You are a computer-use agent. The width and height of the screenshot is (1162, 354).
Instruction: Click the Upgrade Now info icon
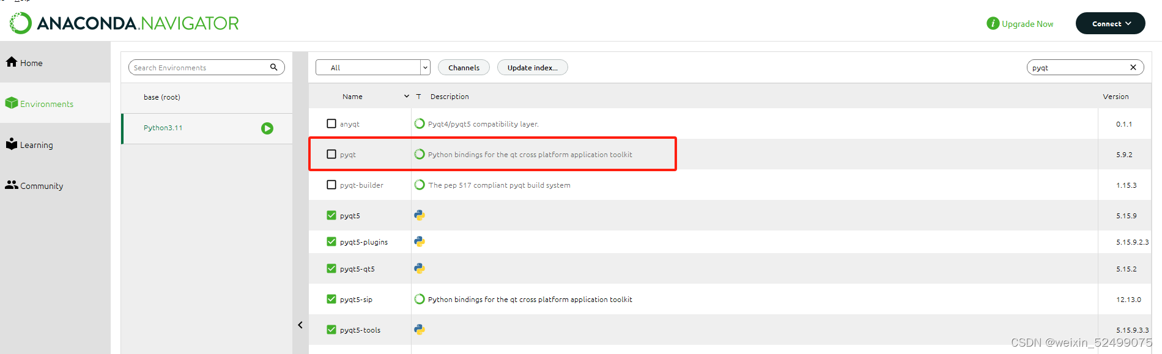[993, 23]
